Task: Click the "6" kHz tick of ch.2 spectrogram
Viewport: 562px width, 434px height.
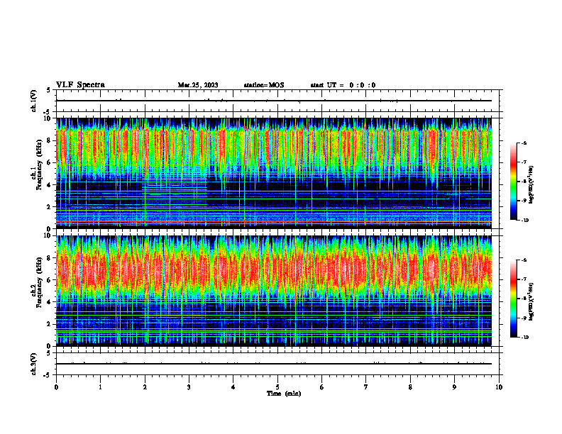Action: pyautogui.click(x=49, y=280)
